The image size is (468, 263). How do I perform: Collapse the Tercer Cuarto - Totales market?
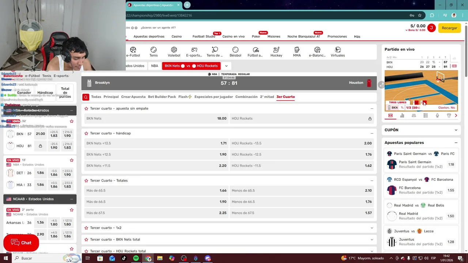click(x=372, y=180)
